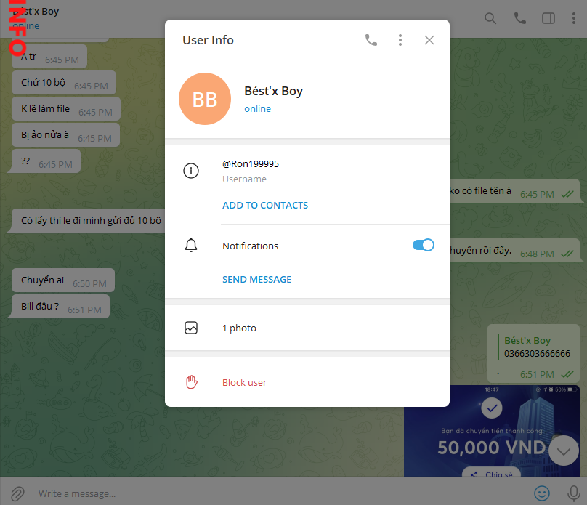Viewport: 587px width, 505px height.
Task: Open the 1 photo shared media
Action: pos(239,328)
